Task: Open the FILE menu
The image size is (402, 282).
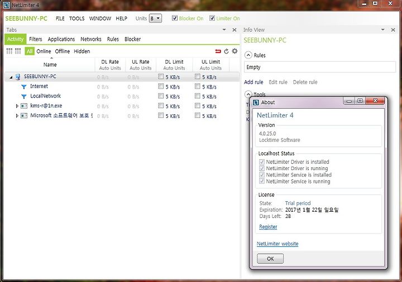Action: tap(60, 18)
